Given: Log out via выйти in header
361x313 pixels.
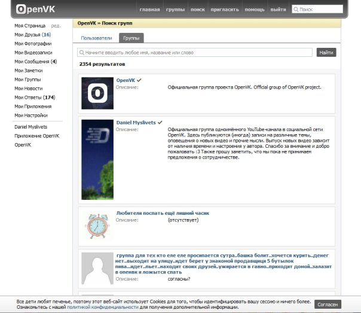Looking at the screenshot, I should (x=278, y=10).
